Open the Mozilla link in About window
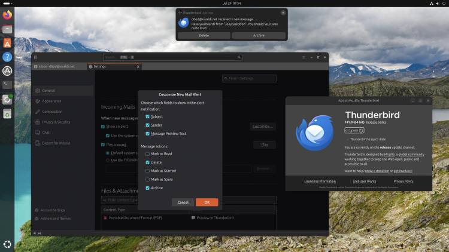449x252 pixels. [x=389, y=155]
